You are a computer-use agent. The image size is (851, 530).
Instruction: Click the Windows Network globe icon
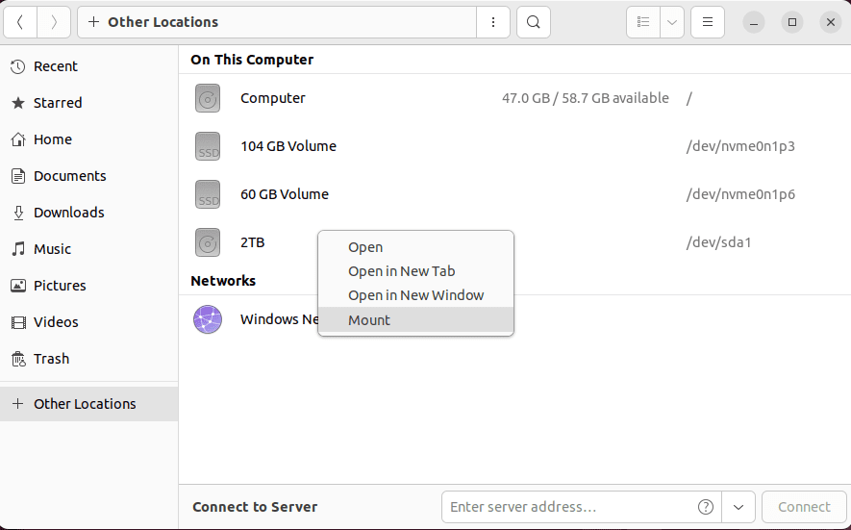click(x=208, y=319)
